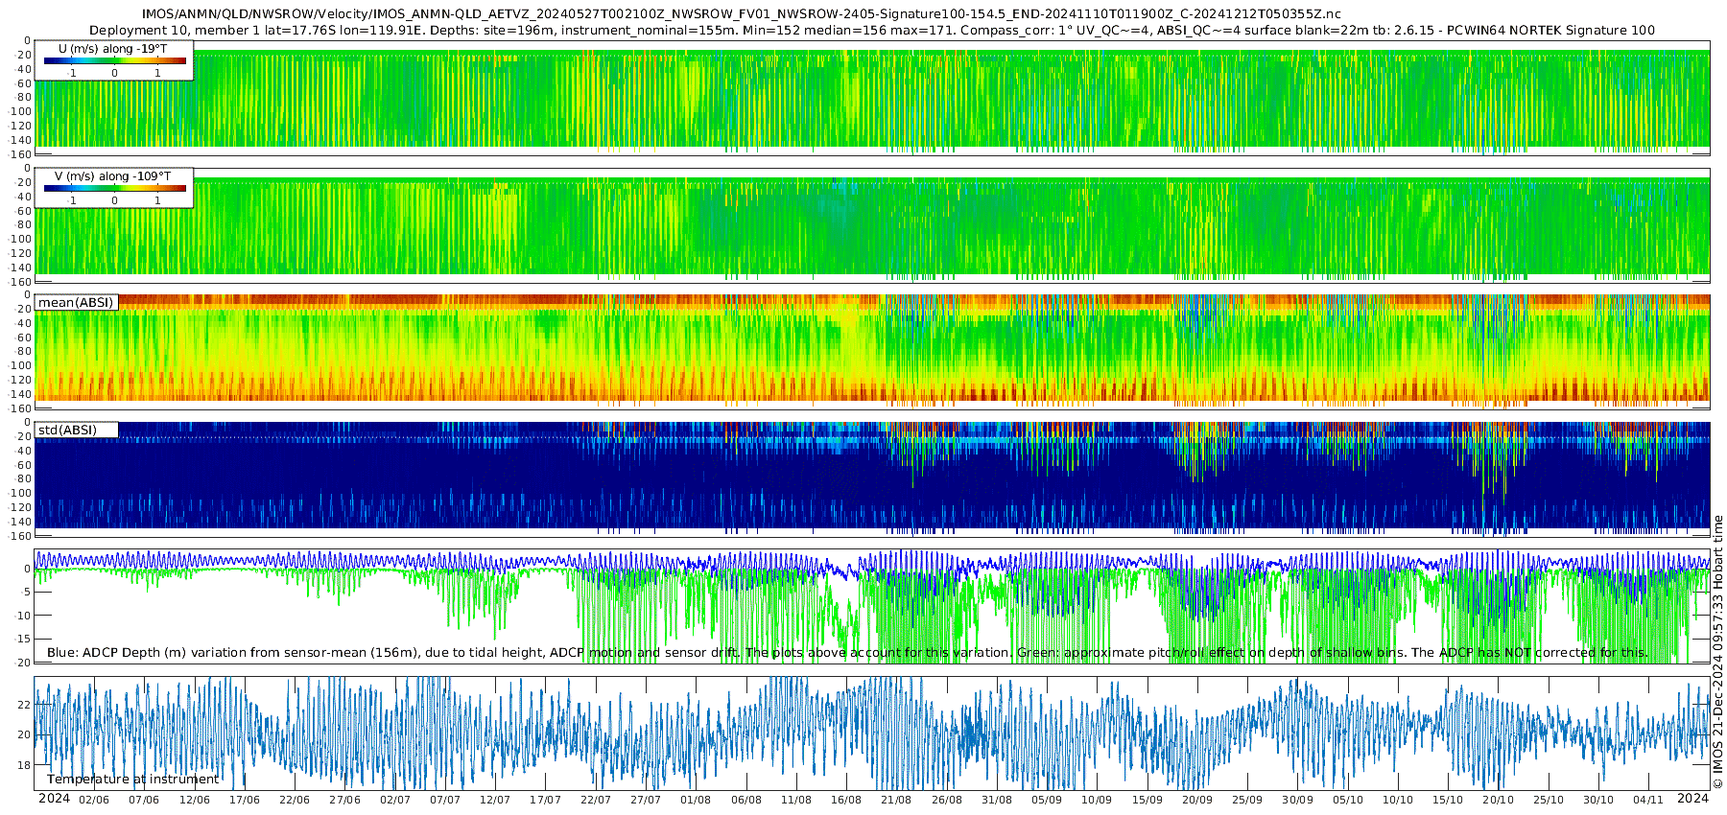Click the '18' tick on the temperature axis
This screenshot has width=1727, height=815.
click(x=25, y=765)
